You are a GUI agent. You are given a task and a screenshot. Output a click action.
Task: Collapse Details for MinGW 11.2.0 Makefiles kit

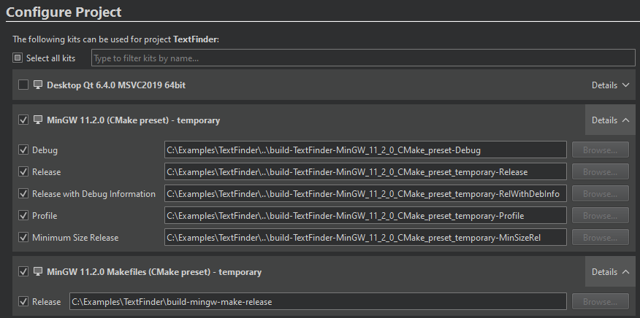(610, 272)
